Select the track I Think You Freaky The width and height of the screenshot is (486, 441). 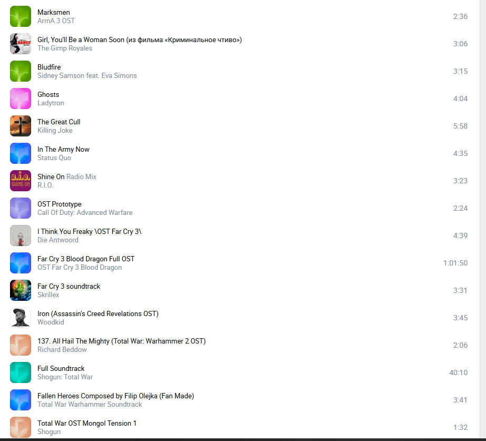(89, 231)
